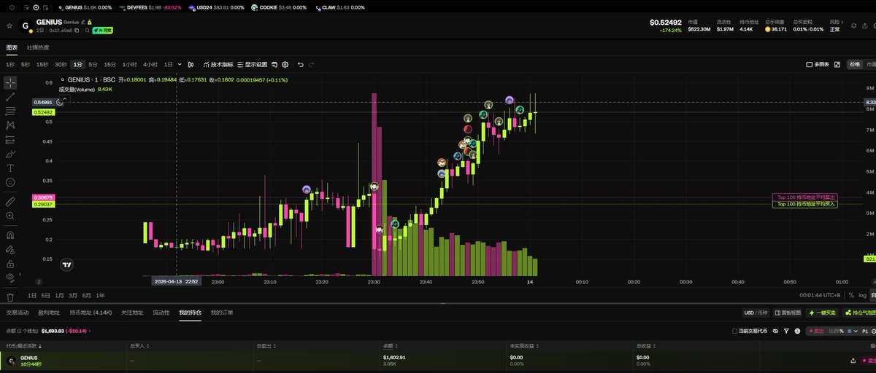Open globe icon in holdings toolbar
The height and width of the screenshot is (373, 876).
click(x=797, y=331)
